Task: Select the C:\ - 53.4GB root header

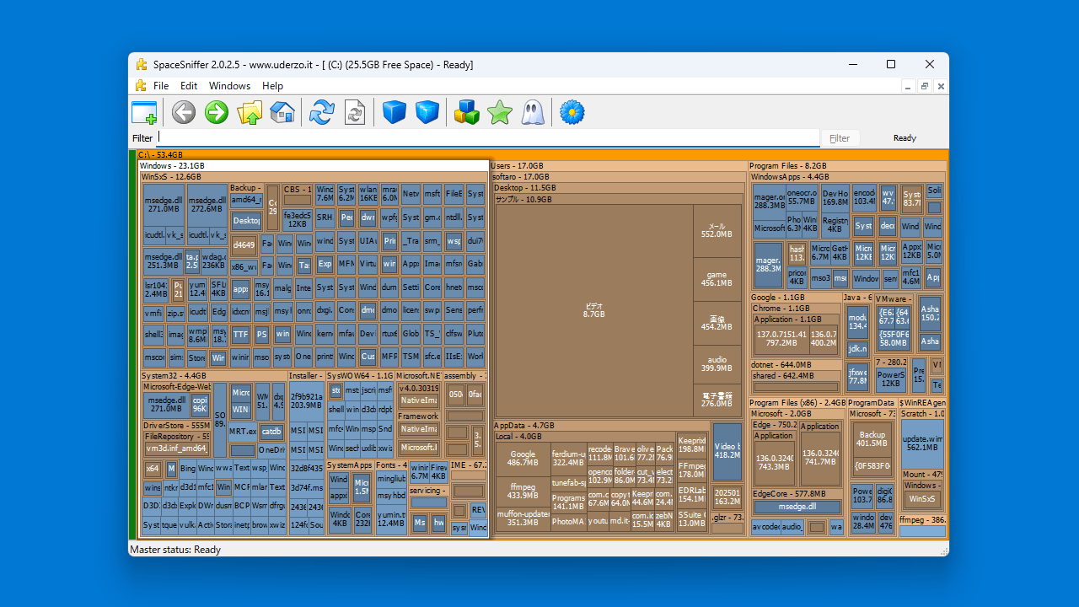Action: tap(543, 154)
